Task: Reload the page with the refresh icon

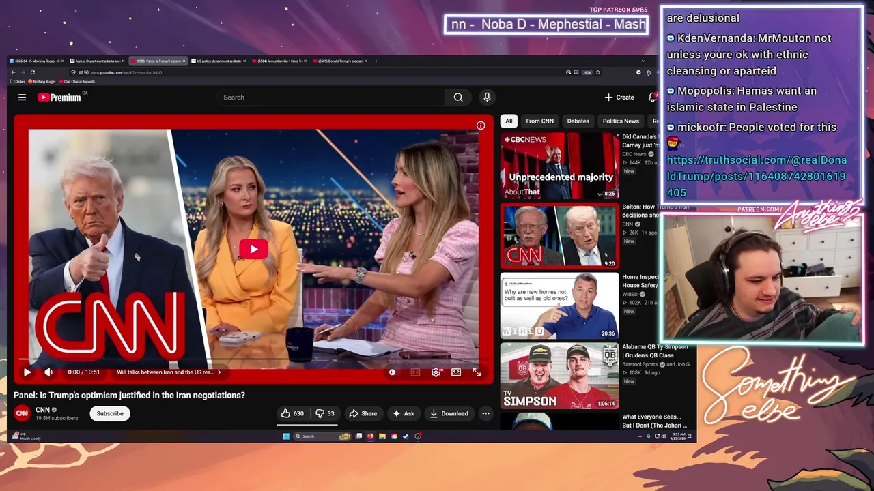Action: click(33, 72)
